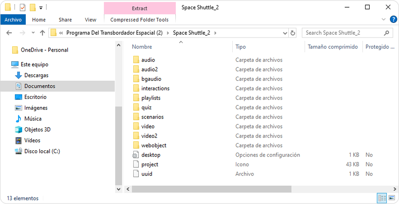
Task: Switch to large thumbnails view icon
Action: click(x=392, y=198)
